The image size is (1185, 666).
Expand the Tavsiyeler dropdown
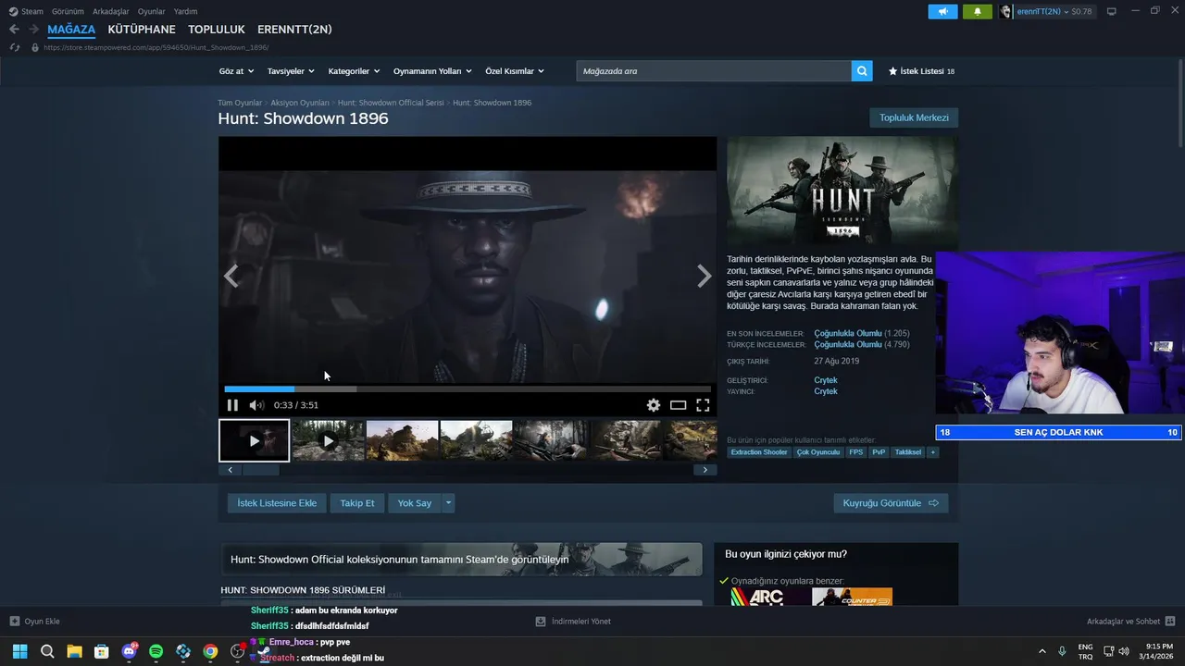point(291,71)
